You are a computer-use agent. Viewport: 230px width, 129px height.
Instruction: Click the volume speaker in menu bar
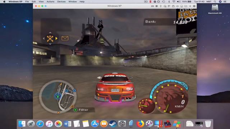pyautogui.click(x=179, y=1)
